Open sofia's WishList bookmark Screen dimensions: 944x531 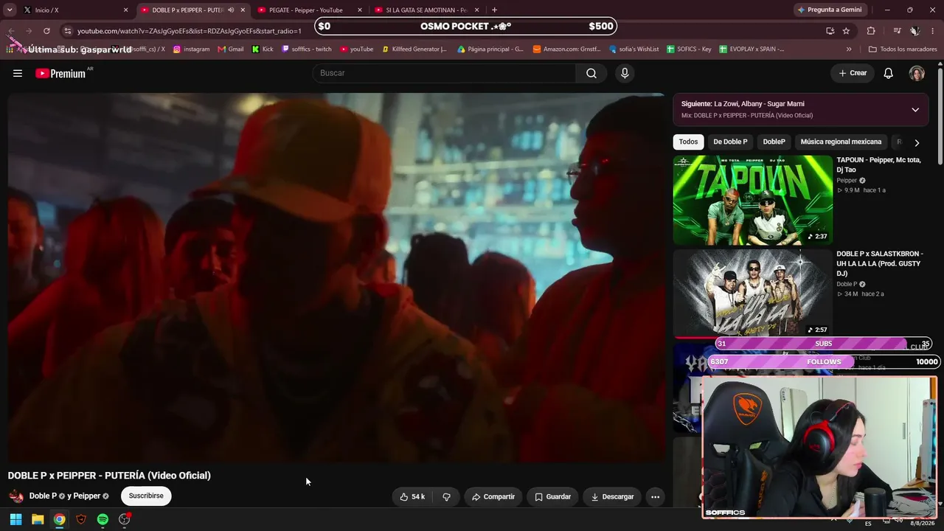[634, 49]
